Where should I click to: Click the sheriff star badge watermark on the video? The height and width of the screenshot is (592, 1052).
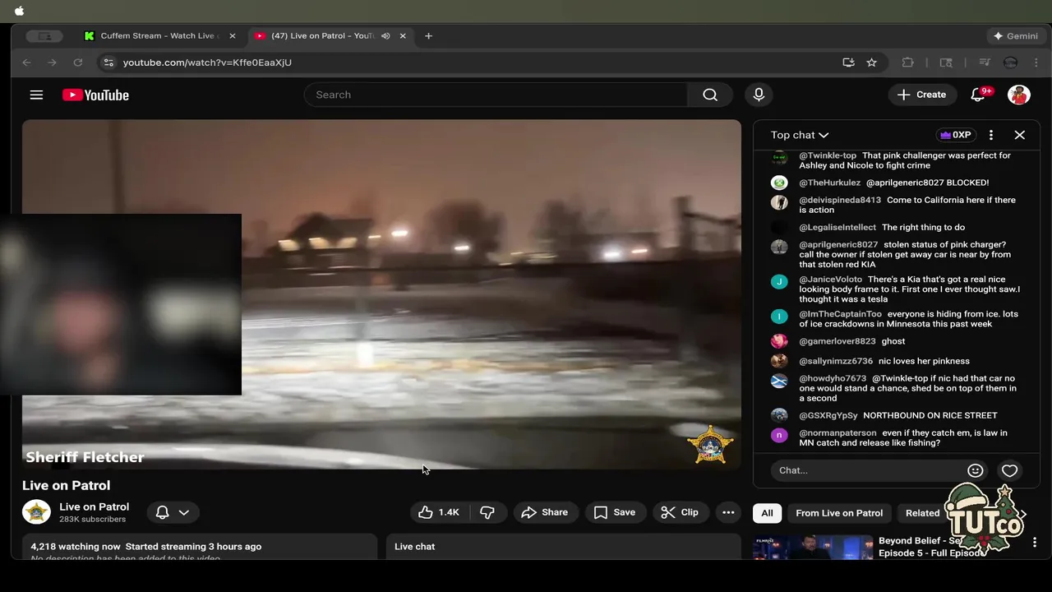coord(710,445)
